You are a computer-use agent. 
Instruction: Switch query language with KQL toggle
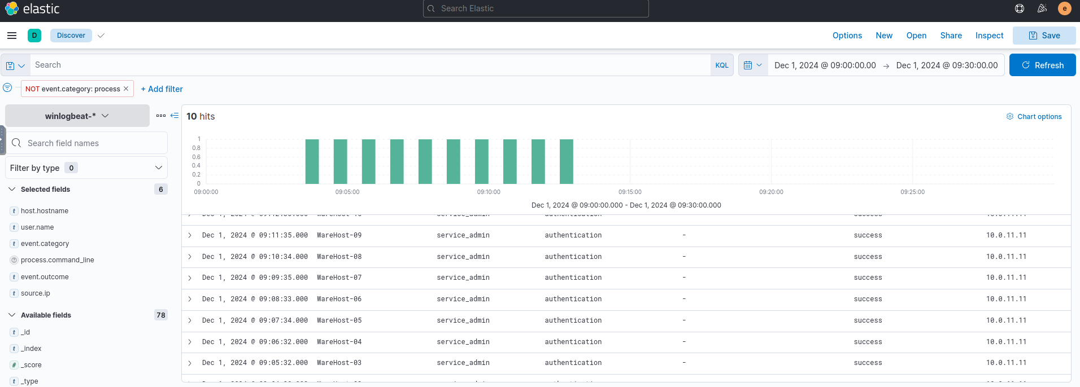pos(722,65)
